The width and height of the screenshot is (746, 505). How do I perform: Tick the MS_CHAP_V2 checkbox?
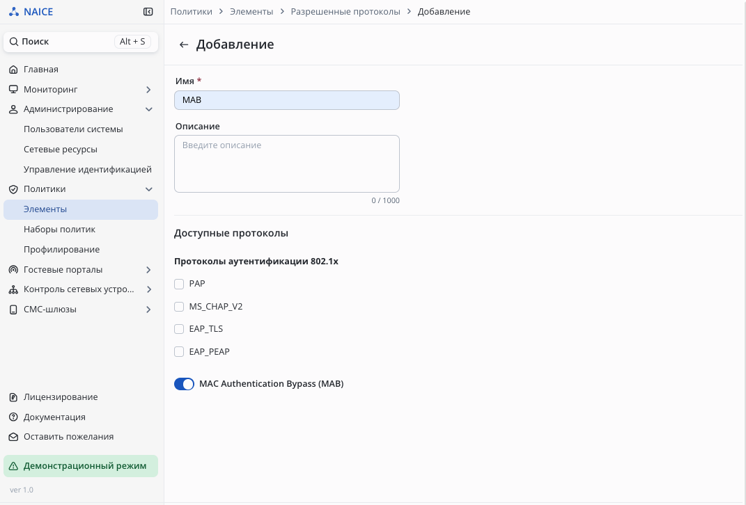tap(179, 307)
